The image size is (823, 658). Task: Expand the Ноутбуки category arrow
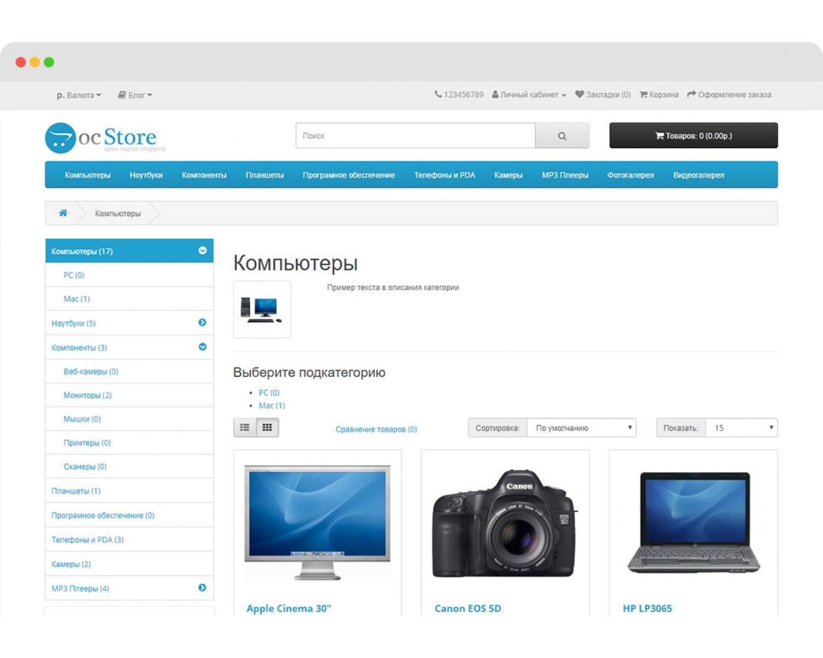pyautogui.click(x=202, y=323)
